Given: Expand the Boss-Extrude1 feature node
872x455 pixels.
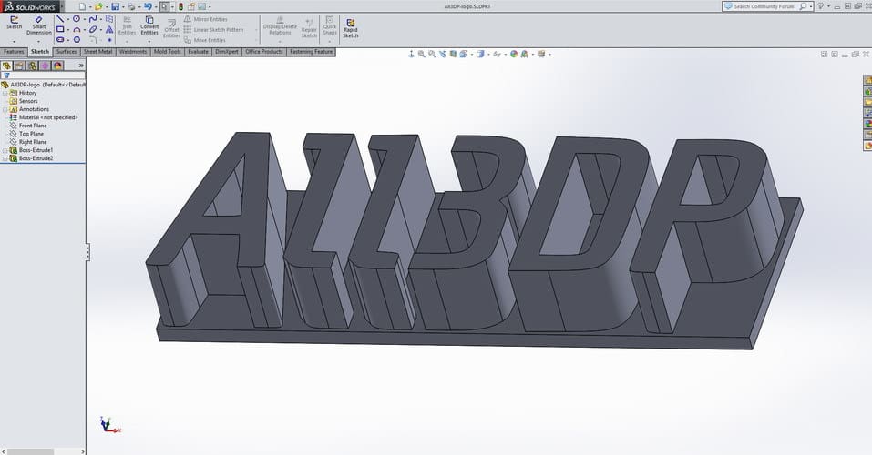Looking at the screenshot, I should click(5, 150).
